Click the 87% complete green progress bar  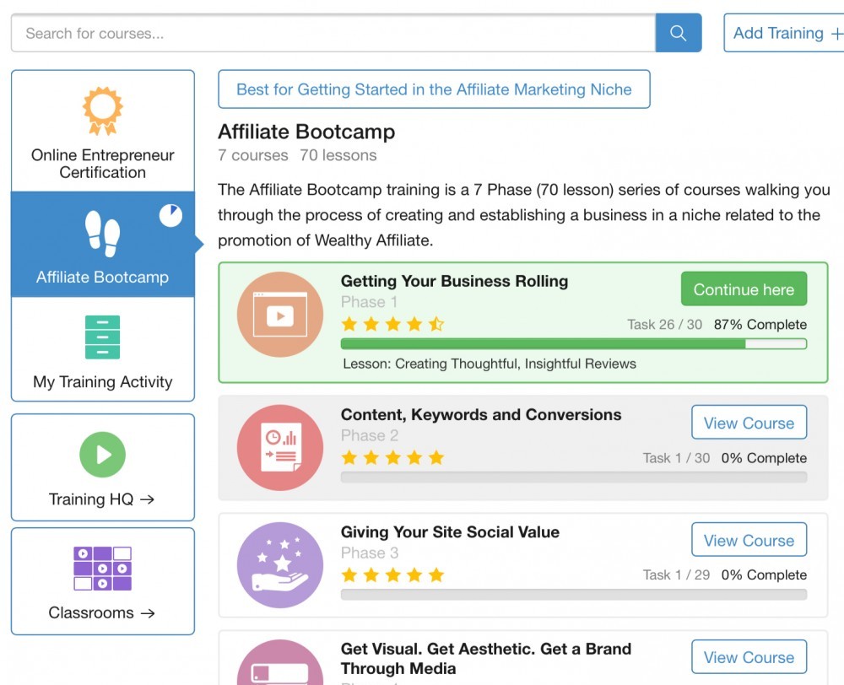pos(574,344)
